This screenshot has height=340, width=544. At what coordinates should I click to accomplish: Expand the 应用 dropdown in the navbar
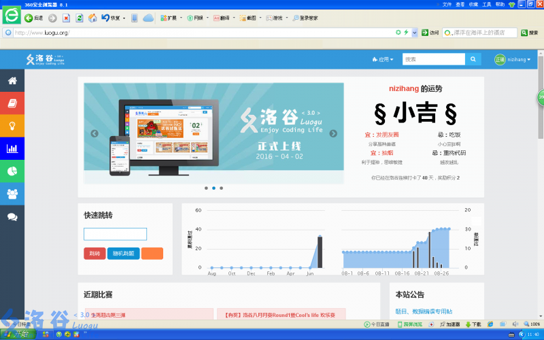383,60
